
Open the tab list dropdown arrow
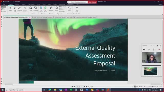162,17
